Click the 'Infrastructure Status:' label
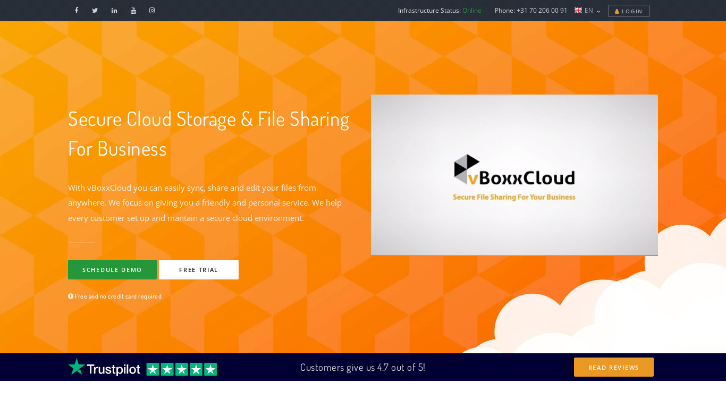This screenshot has height=408, width=726. 429,11
